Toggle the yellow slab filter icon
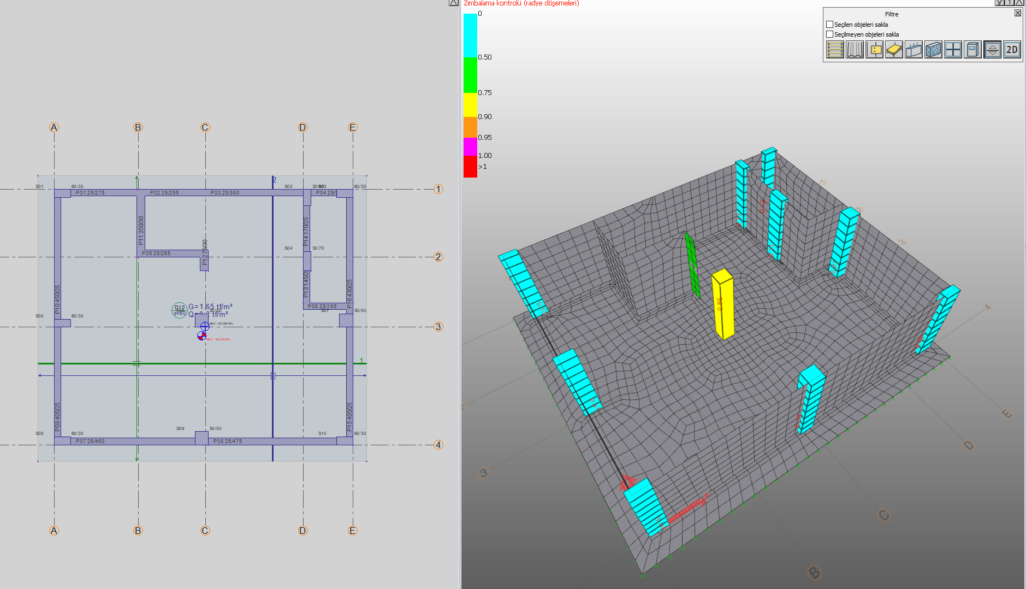Screen dimensions: 1026x589 [x=894, y=50]
